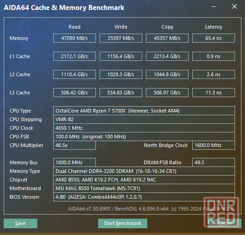Click the L1 Cache row label
This screenshot has height=235, width=245.
click(20, 56)
